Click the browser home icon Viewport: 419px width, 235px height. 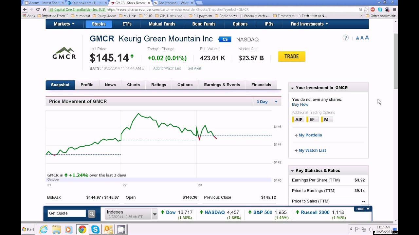tap(44, 9)
